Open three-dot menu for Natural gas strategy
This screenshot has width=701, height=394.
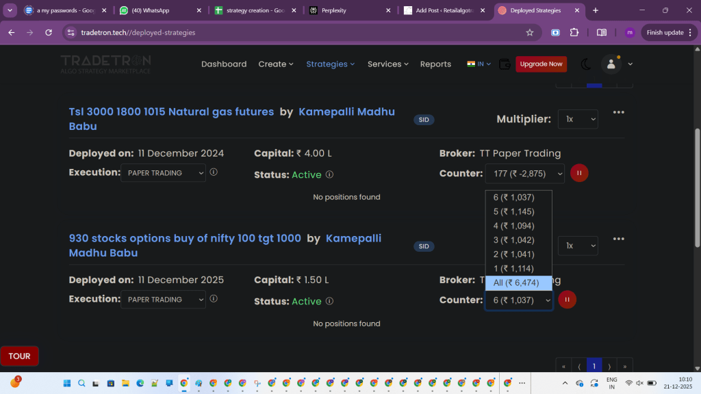[618, 113]
